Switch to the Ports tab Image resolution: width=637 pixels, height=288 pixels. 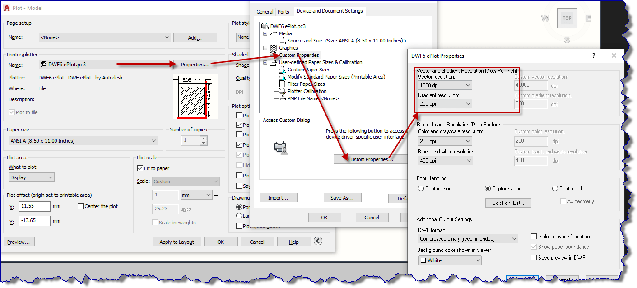(284, 12)
